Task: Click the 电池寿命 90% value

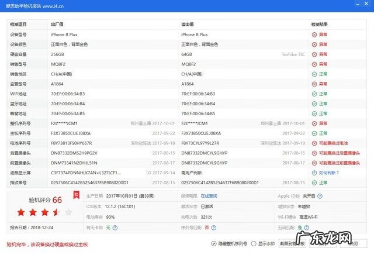Action: click(110, 217)
